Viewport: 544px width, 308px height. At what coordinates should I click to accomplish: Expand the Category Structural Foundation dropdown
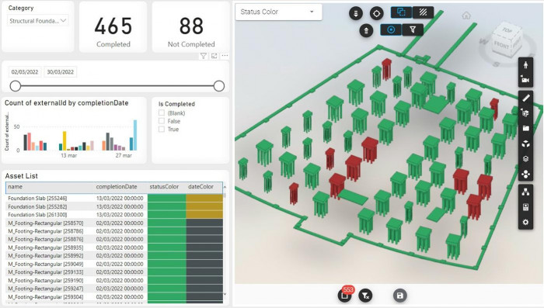[x=38, y=21]
